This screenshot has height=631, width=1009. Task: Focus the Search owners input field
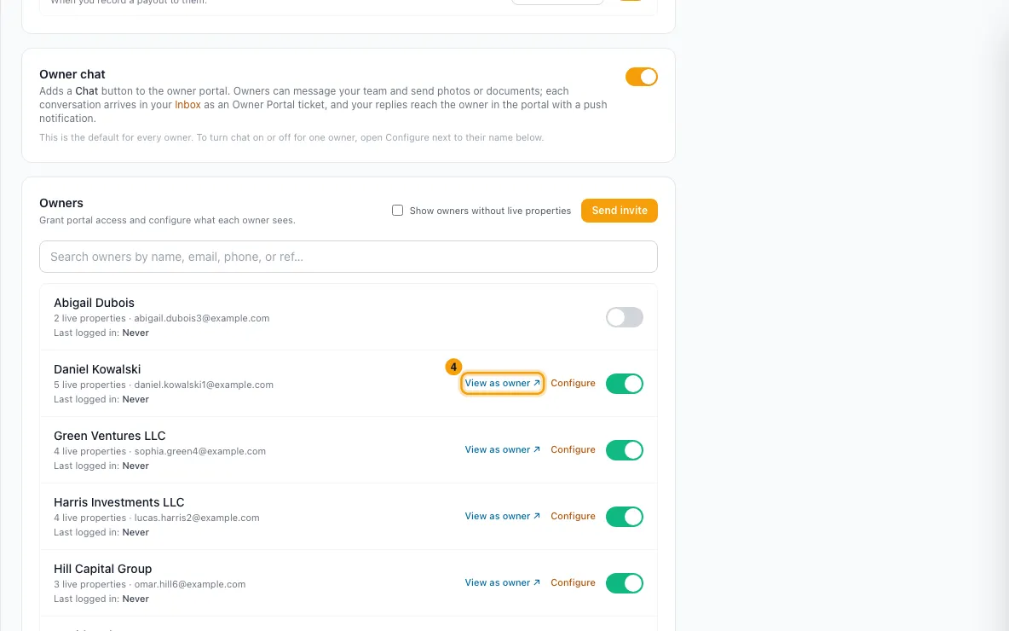(x=349, y=257)
